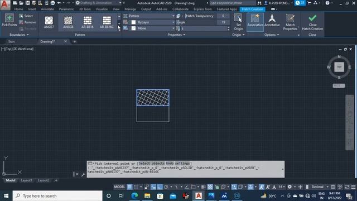The height and width of the screenshot is (201, 357).
Task: Open the Home ribbon tab
Action: pos(18,9)
